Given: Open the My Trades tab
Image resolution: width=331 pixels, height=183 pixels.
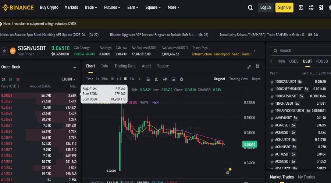Looking at the screenshot, I should point(306,177).
